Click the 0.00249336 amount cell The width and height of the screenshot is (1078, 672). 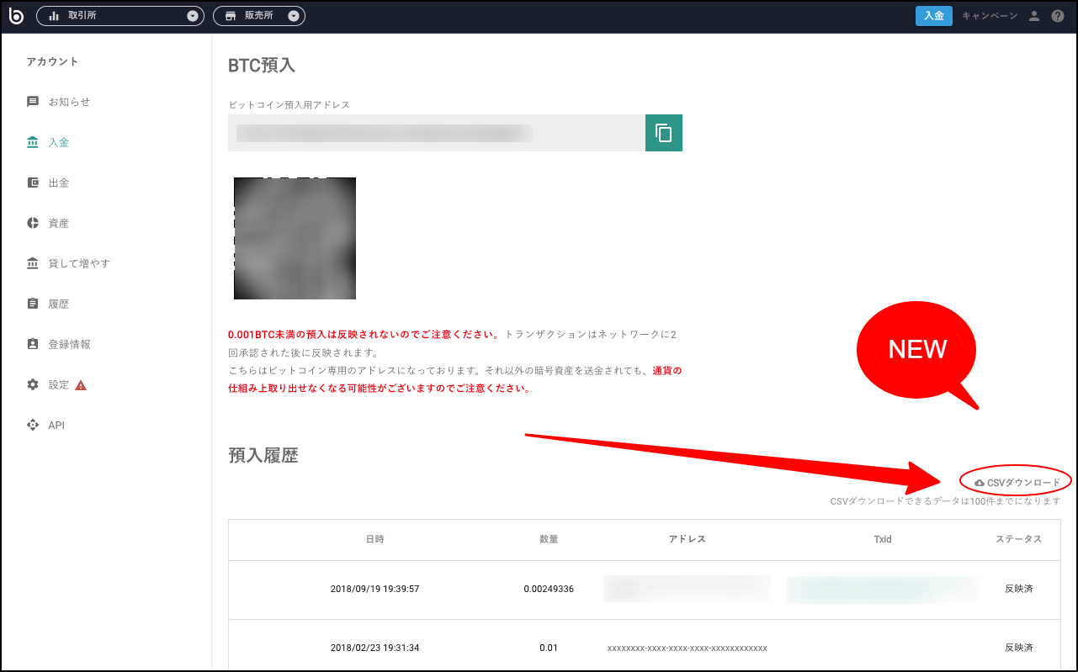pyautogui.click(x=549, y=589)
